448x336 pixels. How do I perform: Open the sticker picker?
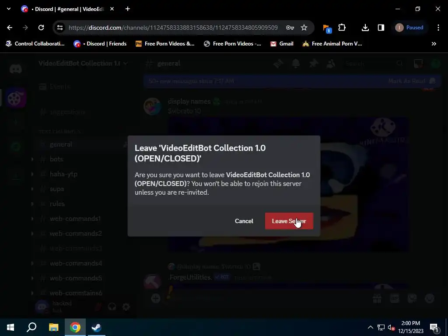click(x=412, y=298)
